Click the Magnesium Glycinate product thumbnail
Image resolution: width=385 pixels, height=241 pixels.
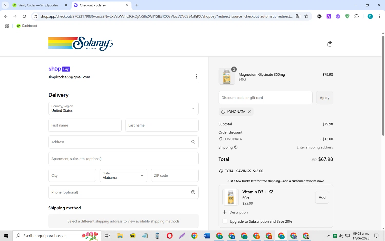tap(227, 76)
